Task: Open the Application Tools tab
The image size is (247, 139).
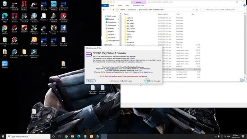Action: [x=138, y=5]
